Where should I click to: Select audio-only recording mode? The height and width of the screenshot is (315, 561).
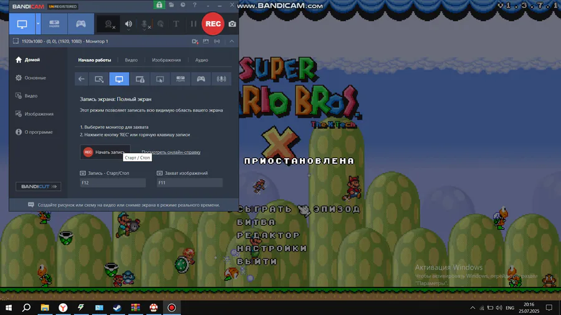(221, 79)
